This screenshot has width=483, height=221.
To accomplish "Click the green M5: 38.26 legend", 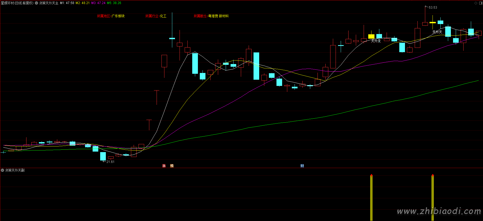I will click(114, 3).
